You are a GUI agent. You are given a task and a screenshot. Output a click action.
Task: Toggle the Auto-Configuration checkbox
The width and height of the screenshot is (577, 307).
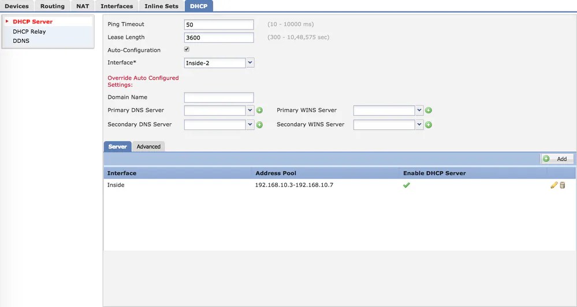coord(187,49)
